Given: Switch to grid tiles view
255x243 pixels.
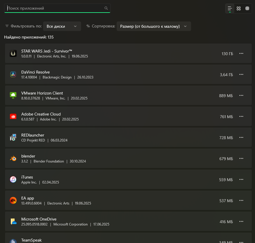Looking at the screenshot, I should coord(239,8).
